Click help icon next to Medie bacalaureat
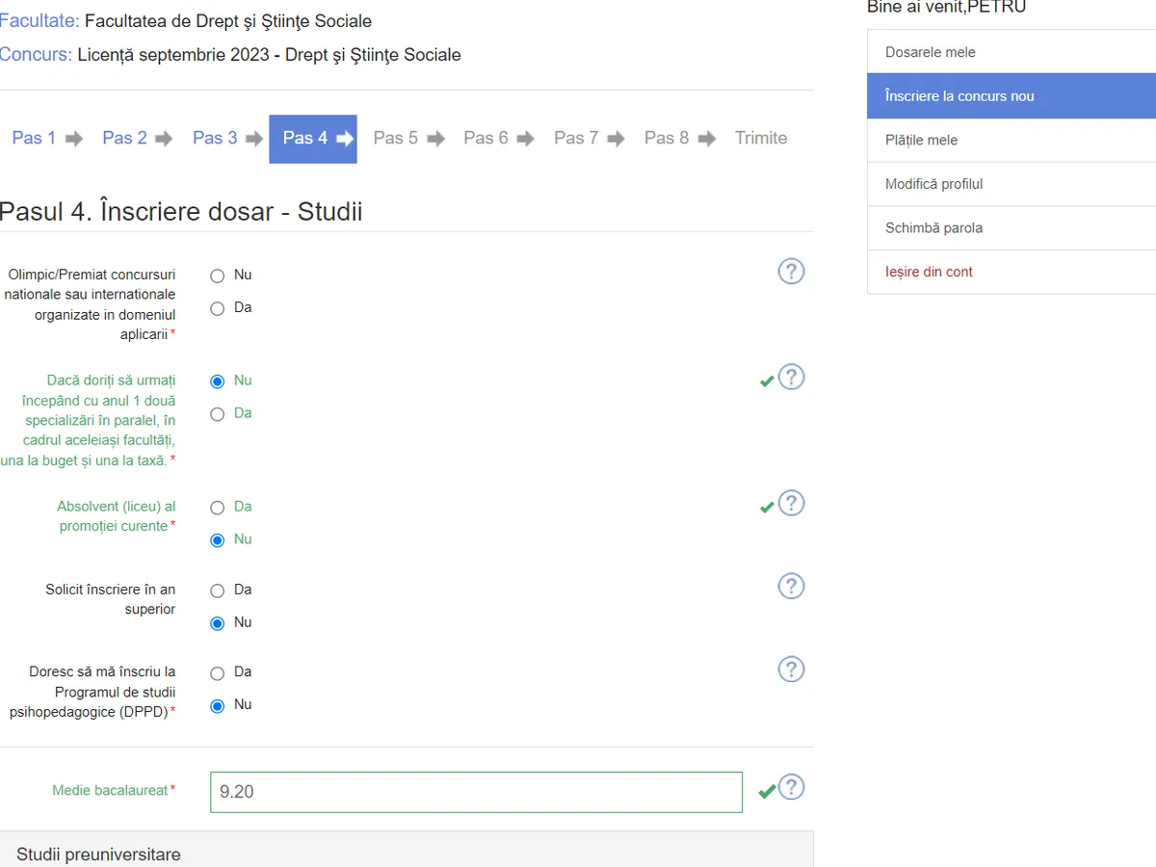This screenshot has width=1156, height=867. coord(791,788)
